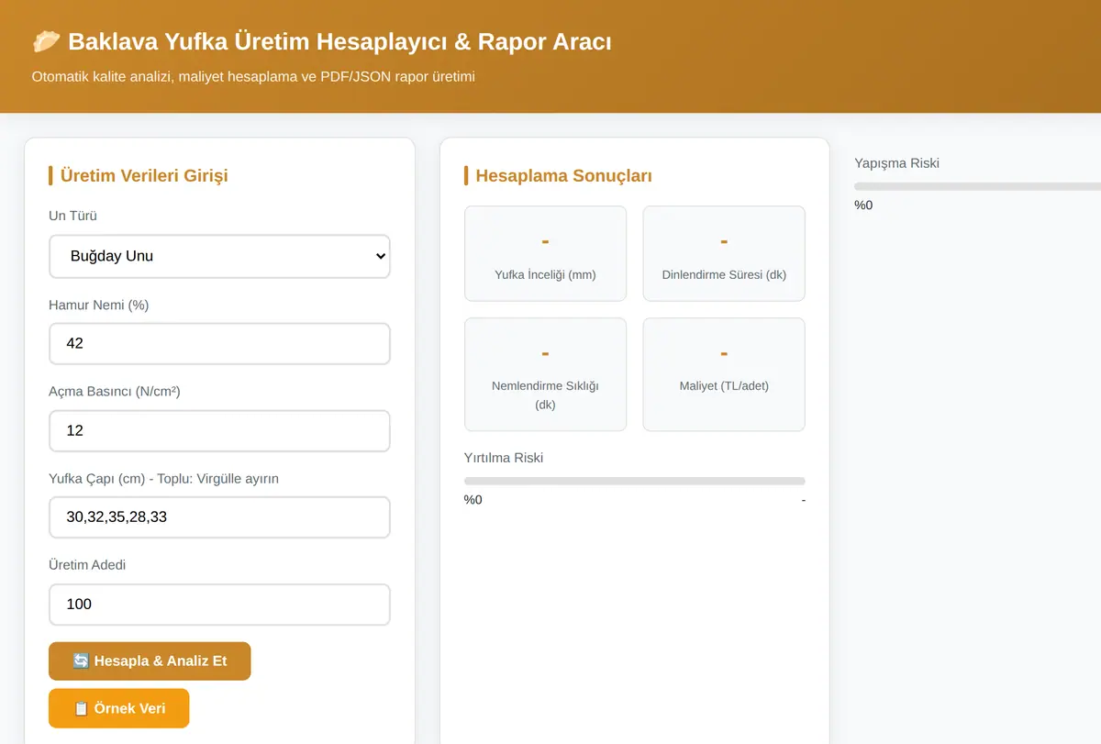Click the Hamur Nemi (%) label

(99, 305)
